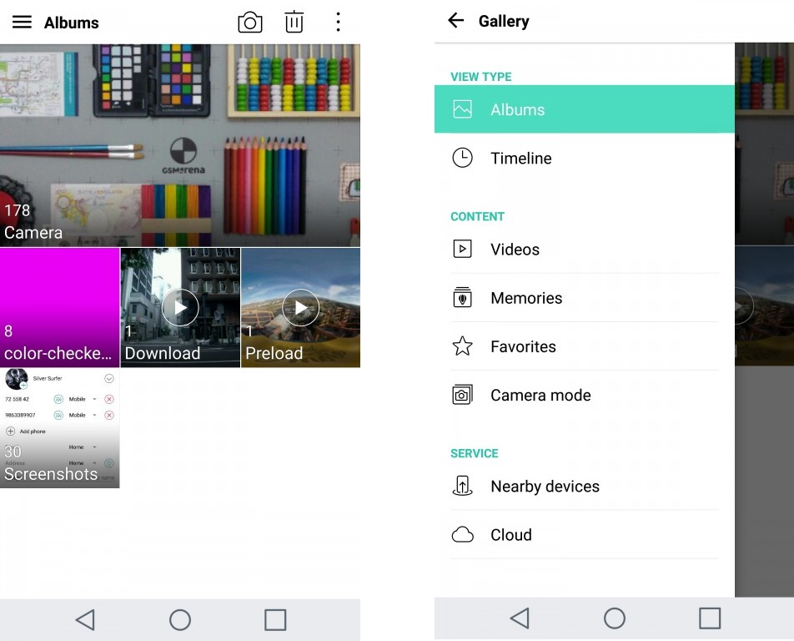This screenshot has height=641, width=794.
Task: Open the Cloud service entry
Action: point(585,535)
